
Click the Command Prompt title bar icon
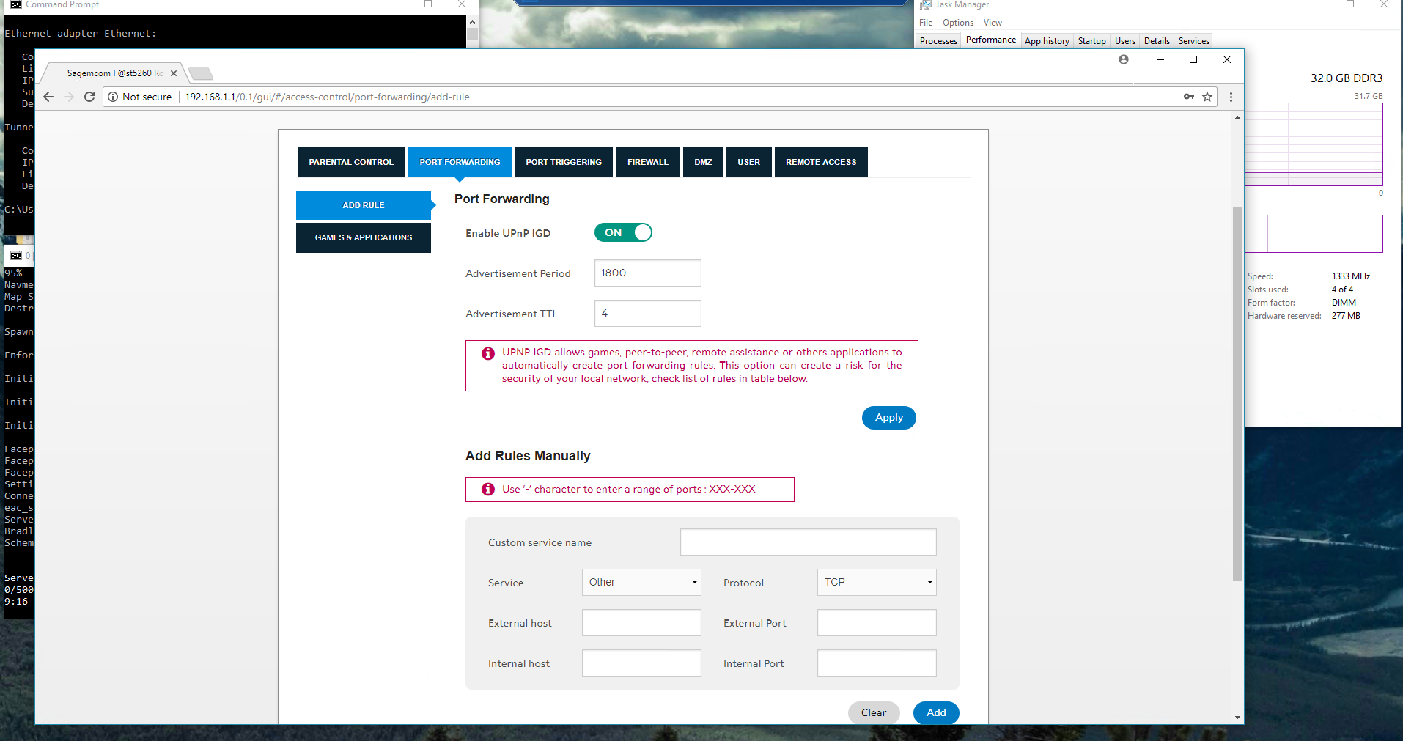click(x=15, y=4)
